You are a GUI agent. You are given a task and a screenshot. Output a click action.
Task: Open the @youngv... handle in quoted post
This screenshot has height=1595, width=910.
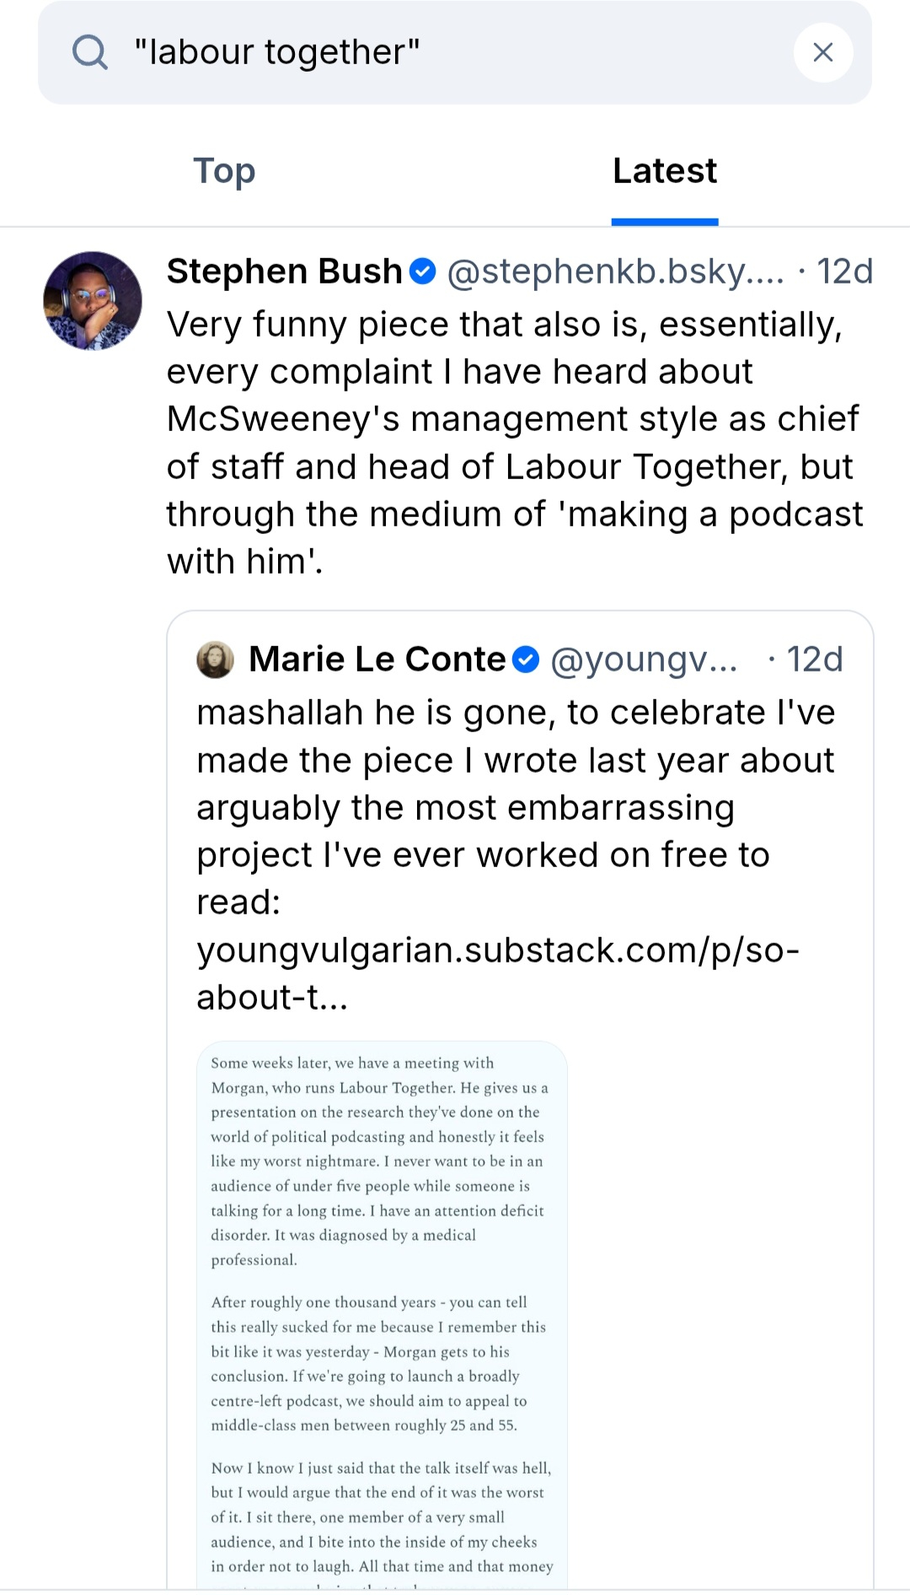645,660
